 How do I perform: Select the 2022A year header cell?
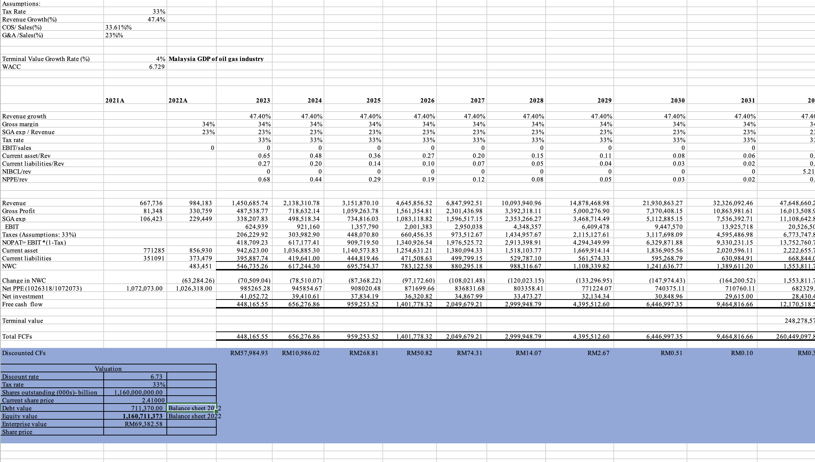coord(178,101)
